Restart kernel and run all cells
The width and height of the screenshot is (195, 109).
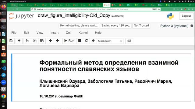click(x=93, y=41)
